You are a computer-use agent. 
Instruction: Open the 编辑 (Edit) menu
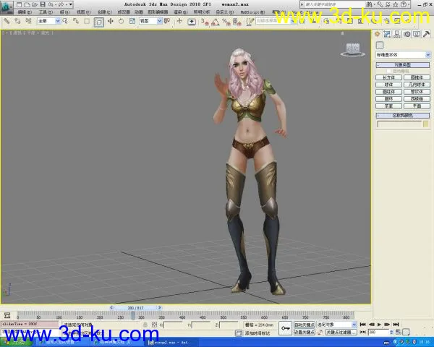tap(25, 12)
